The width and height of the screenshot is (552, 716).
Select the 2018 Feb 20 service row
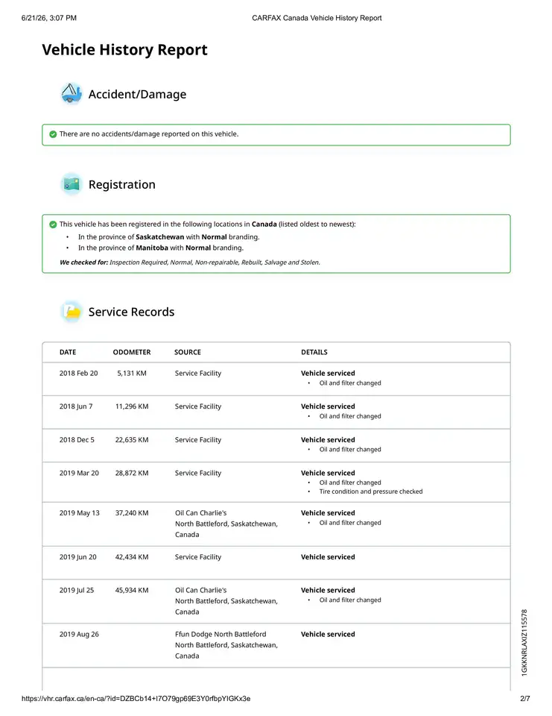tap(276, 379)
